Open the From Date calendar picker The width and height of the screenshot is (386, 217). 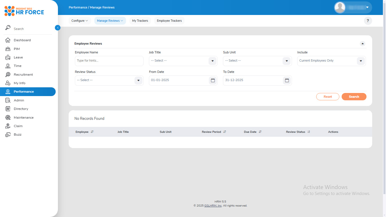213,81
